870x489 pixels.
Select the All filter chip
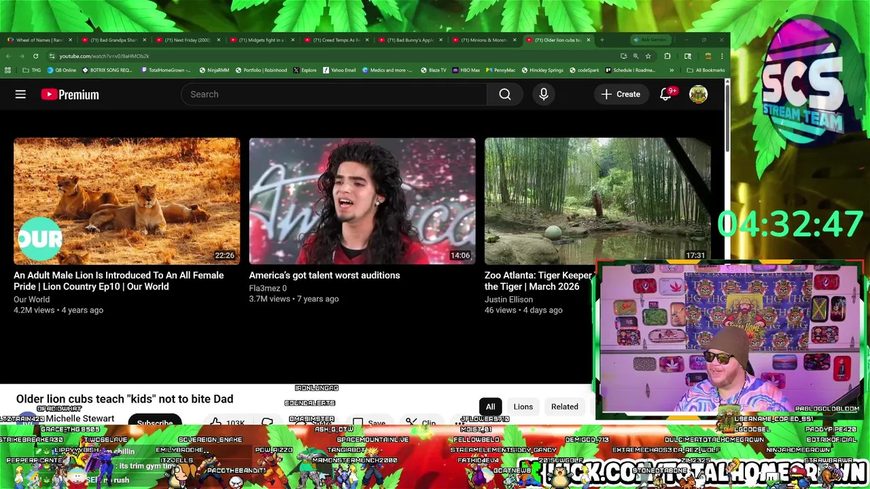point(490,407)
